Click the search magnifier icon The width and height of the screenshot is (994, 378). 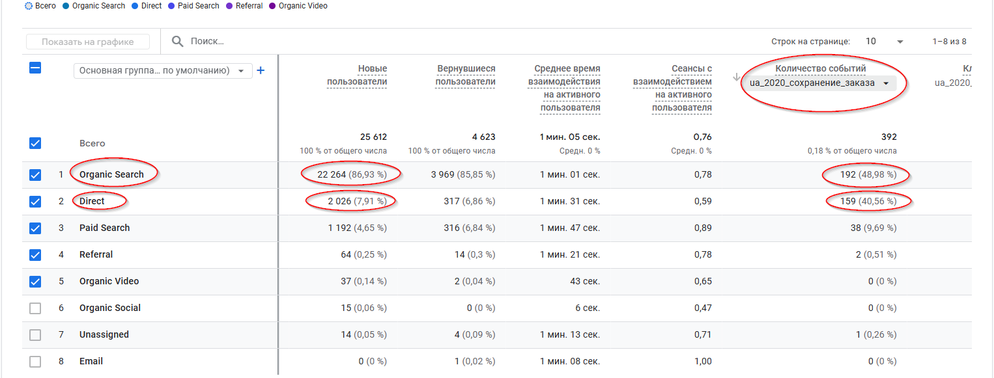[x=177, y=42]
